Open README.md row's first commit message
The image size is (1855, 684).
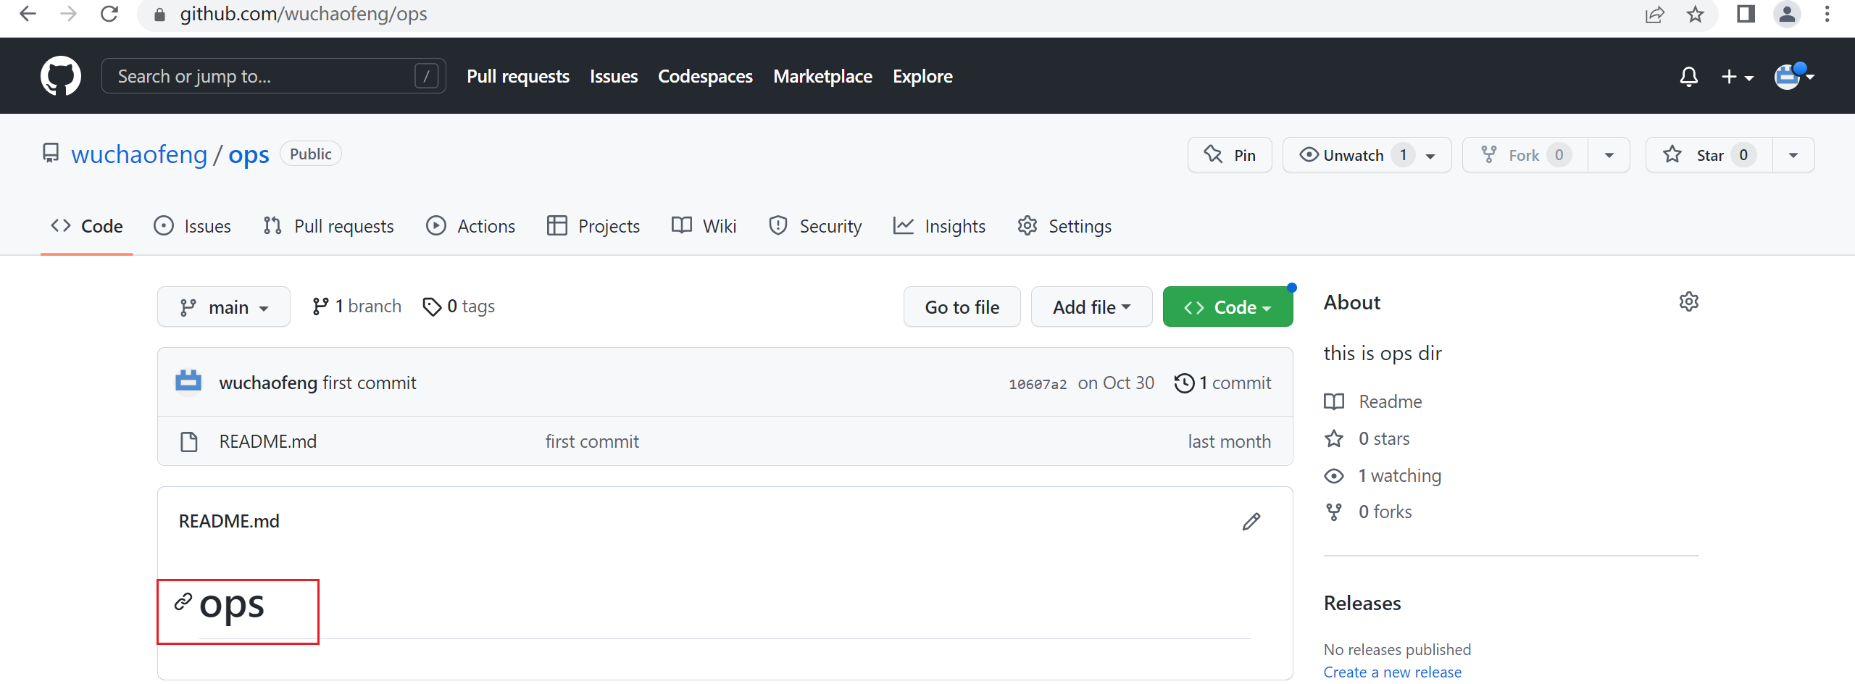pyautogui.click(x=592, y=441)
